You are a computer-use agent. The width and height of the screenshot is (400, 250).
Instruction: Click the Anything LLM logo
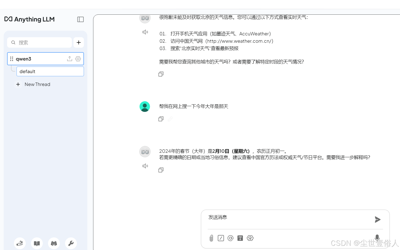29,19
